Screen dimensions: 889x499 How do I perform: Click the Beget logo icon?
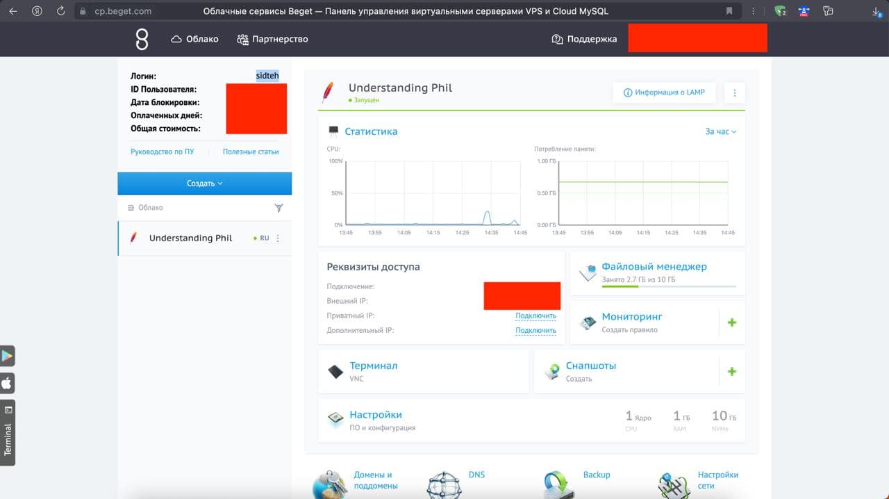click(142, 39)
